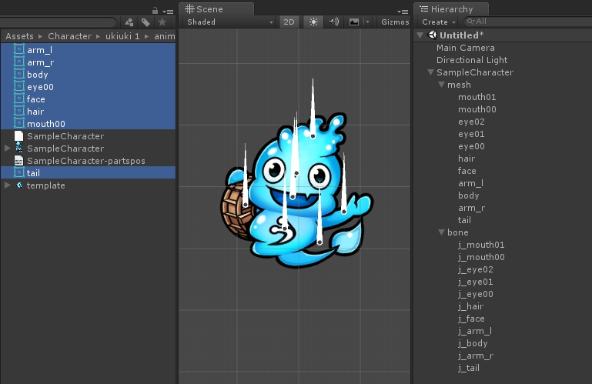Click the search by type icon
Viewport: 592px width, 384px height.
click(x=129, y=22)
